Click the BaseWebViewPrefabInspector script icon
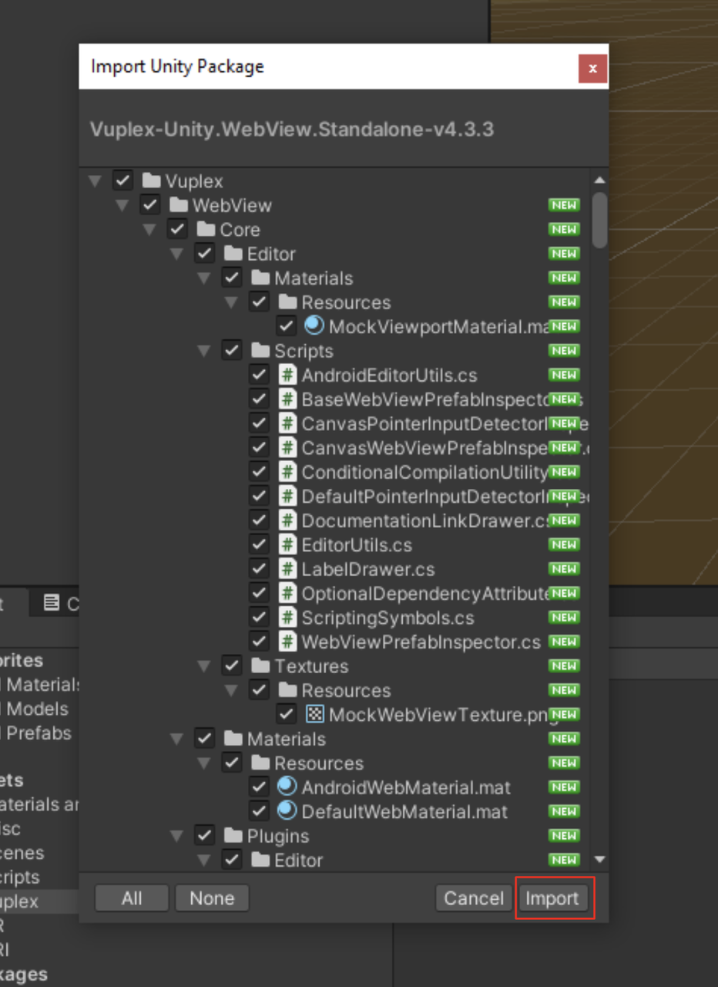 (287, 399)
